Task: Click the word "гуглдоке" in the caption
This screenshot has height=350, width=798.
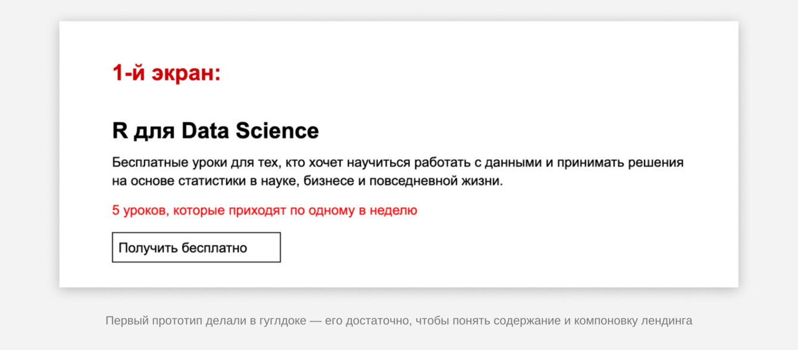Action: tap(282, 321)
